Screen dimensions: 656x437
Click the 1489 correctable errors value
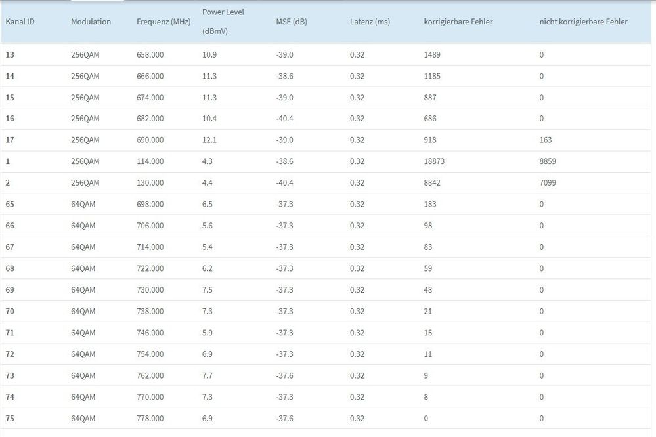(x=432, y=54)
